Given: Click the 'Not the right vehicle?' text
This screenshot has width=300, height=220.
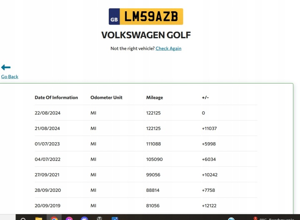Looking at the screenshot, I should pyautogui.click(x=132, y=49).
